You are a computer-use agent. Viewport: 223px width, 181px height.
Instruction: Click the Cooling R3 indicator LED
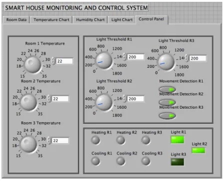coord(146,161)
